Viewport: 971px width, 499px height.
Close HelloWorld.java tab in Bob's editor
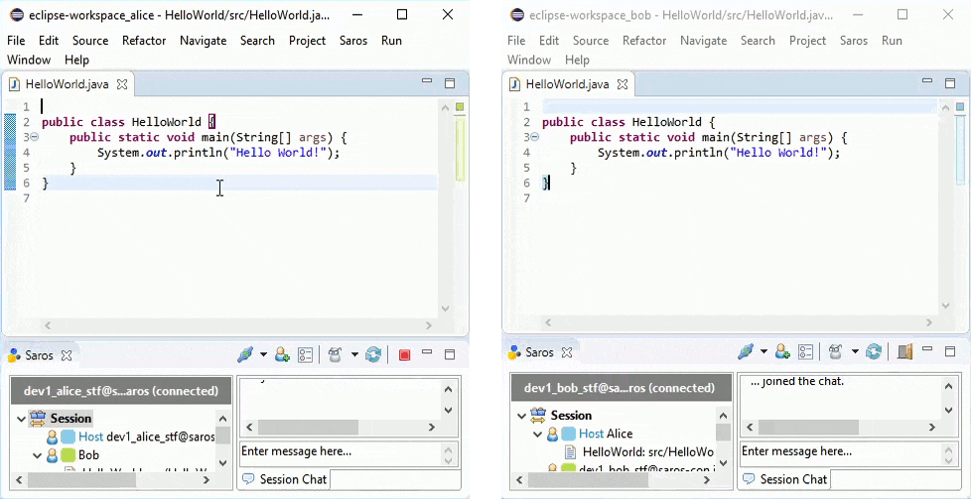623,84
